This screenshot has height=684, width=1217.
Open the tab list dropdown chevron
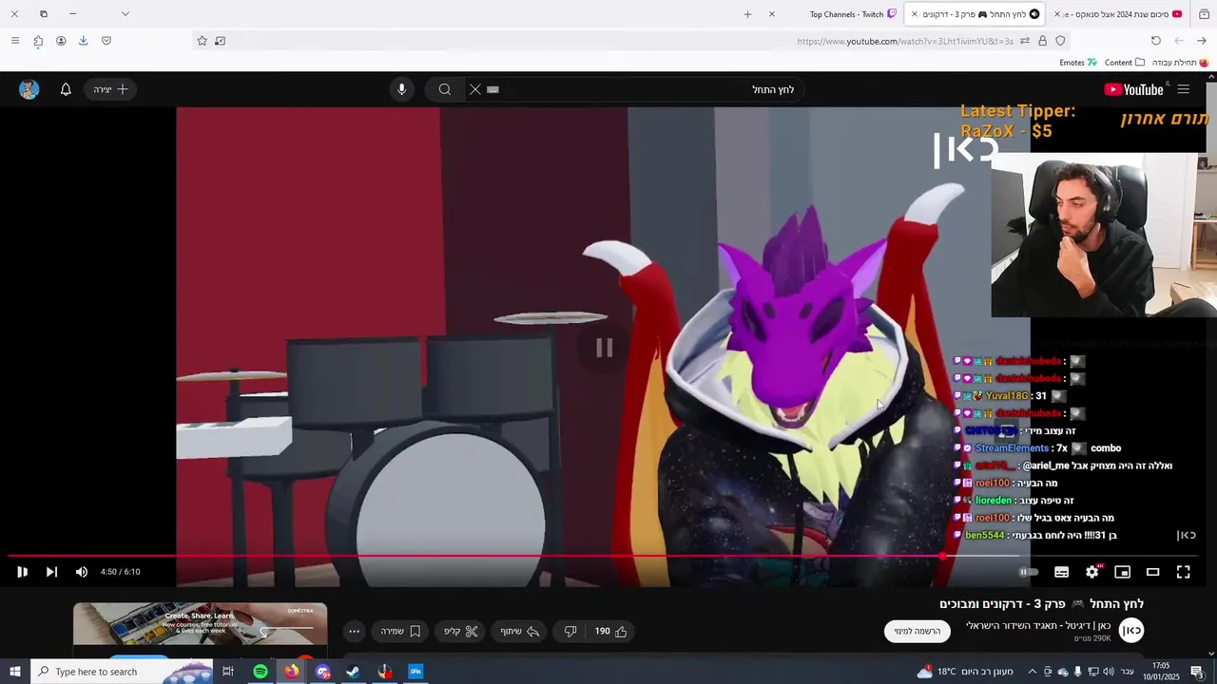click(x=125, y=14)
